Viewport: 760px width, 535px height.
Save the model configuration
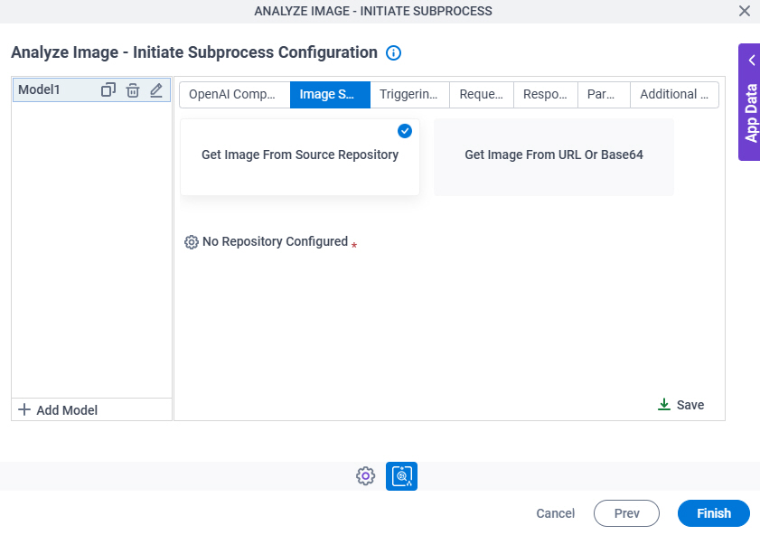pyautogui.click(x=680, y=405)
